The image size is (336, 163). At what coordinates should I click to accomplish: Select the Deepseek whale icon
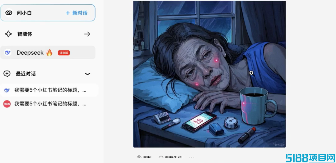tap(8, 52)
